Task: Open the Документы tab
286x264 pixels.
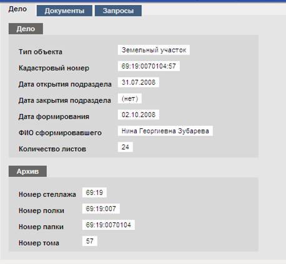Action: click(64, 11)
